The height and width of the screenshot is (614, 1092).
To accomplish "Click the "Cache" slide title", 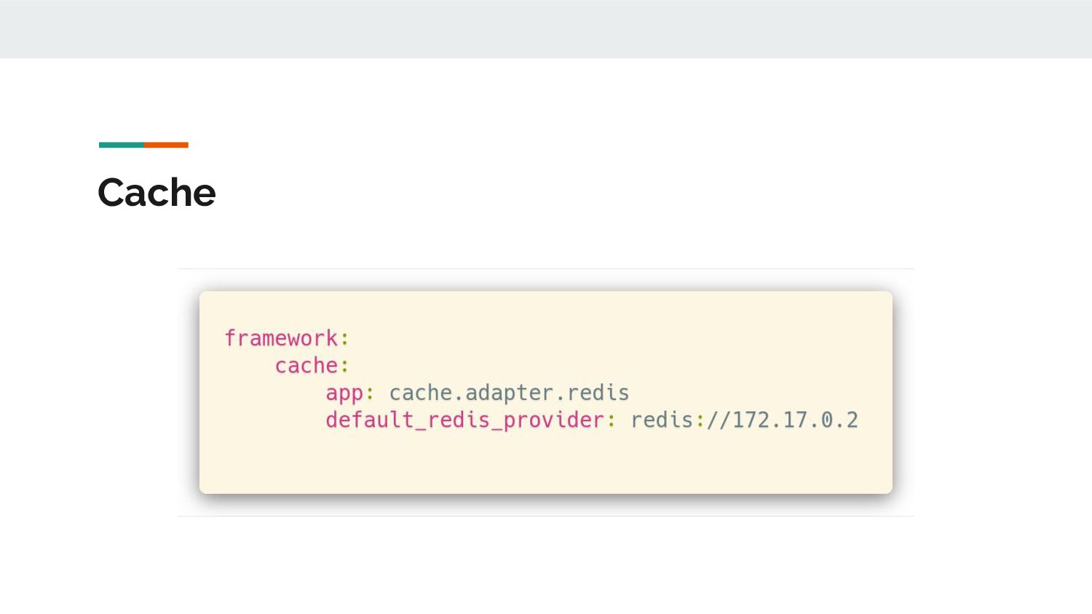I will (x=157, y=193).
